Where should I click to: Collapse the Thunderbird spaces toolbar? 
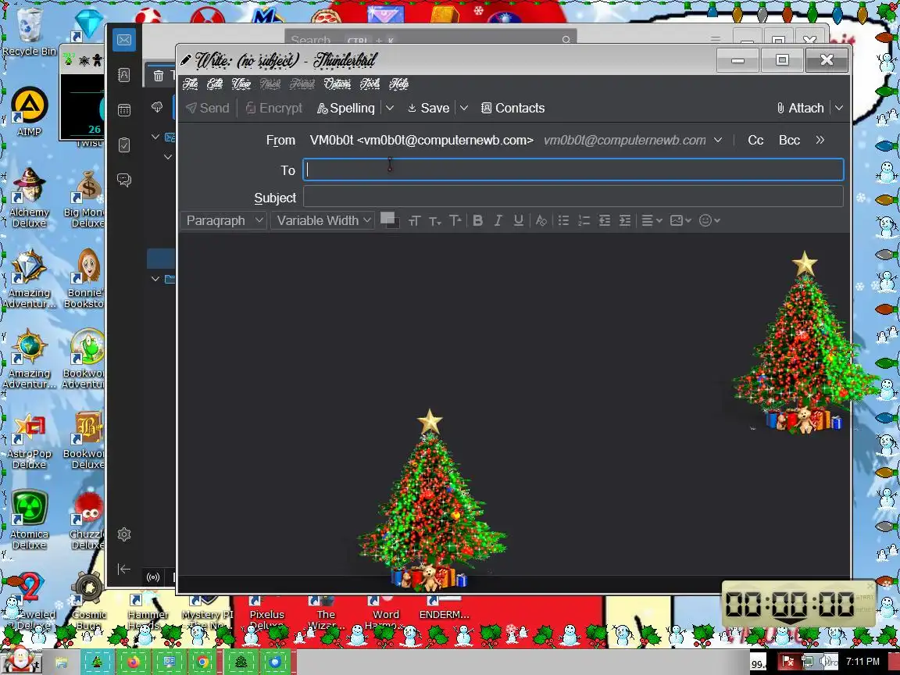click(124, 569)
